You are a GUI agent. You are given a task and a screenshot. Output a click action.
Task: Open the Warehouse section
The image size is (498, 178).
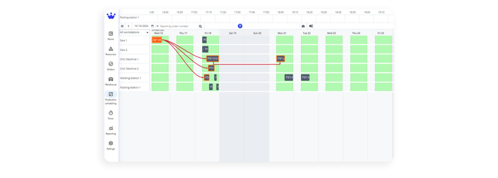tap(111, 81)
